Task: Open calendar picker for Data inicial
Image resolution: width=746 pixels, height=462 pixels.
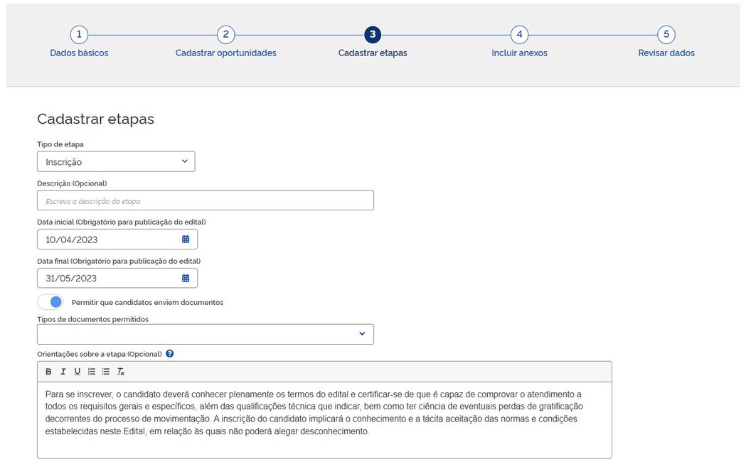Action: pos(186,240)
